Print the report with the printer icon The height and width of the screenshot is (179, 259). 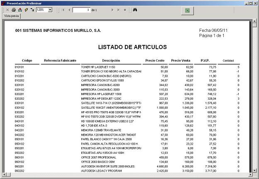pos(14,10)
